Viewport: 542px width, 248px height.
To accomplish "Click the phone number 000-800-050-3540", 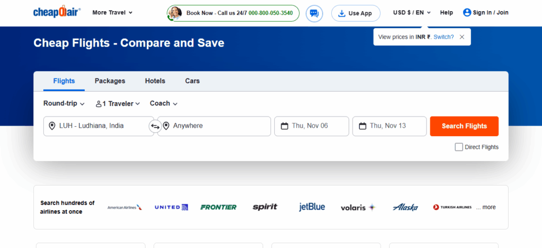I will pos(270,13).
